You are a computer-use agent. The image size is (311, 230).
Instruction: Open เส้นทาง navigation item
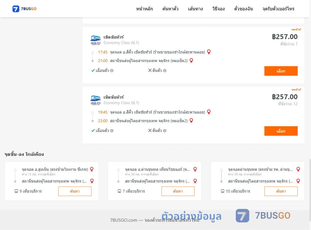click(x=195, y=9)
